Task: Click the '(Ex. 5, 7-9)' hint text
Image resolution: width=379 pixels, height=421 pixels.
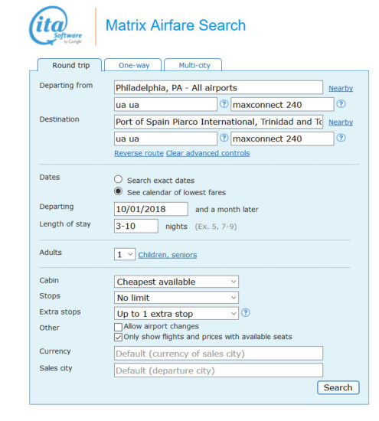Action: 216,227
